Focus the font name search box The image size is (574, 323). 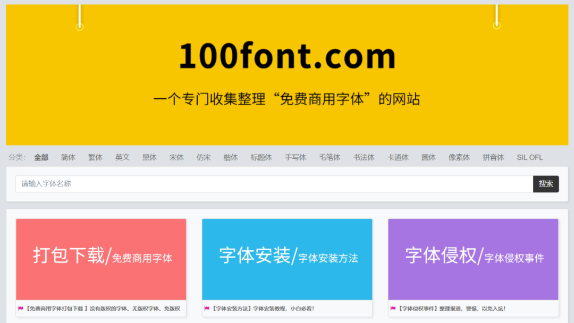tap(274, 184)
